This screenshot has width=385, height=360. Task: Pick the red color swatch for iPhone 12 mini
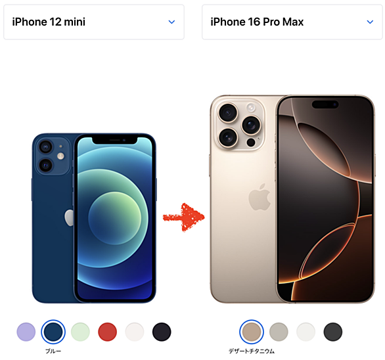[x=107, y=332]
